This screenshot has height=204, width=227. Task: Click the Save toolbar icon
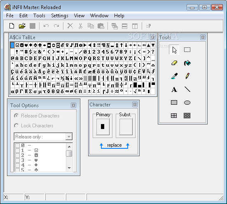33,26
